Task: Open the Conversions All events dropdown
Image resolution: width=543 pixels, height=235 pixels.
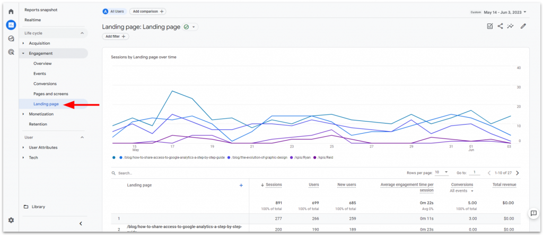Action: pyautogui.click(x=462, y=191)
